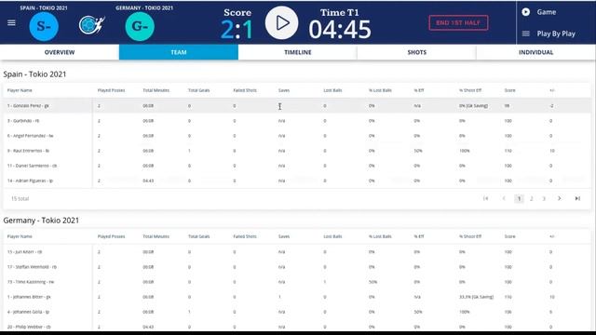Select the 17 - Steffan Weinhold player row
Viewport: 596px width, 335px height.
[297, 267]
